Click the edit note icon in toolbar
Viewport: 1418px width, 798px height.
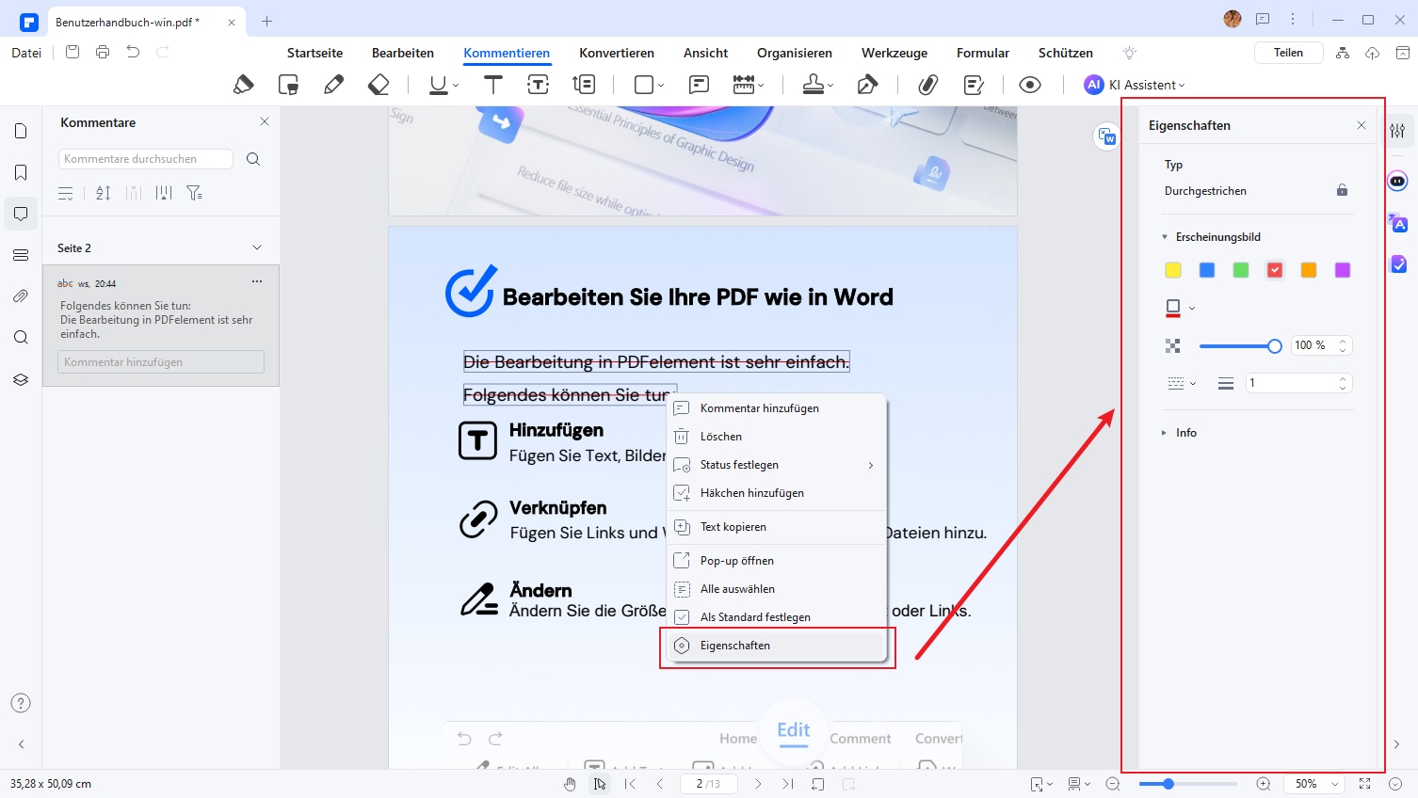(x=975, y=85)
